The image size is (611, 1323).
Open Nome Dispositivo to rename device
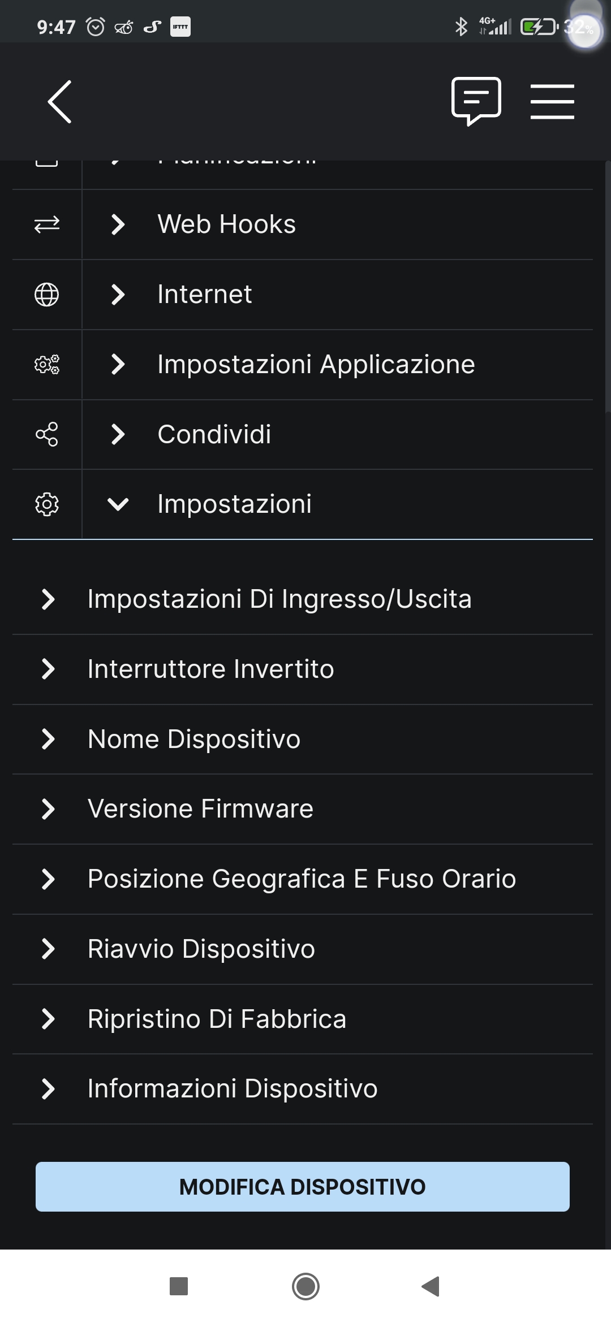(x=193, y=739)
